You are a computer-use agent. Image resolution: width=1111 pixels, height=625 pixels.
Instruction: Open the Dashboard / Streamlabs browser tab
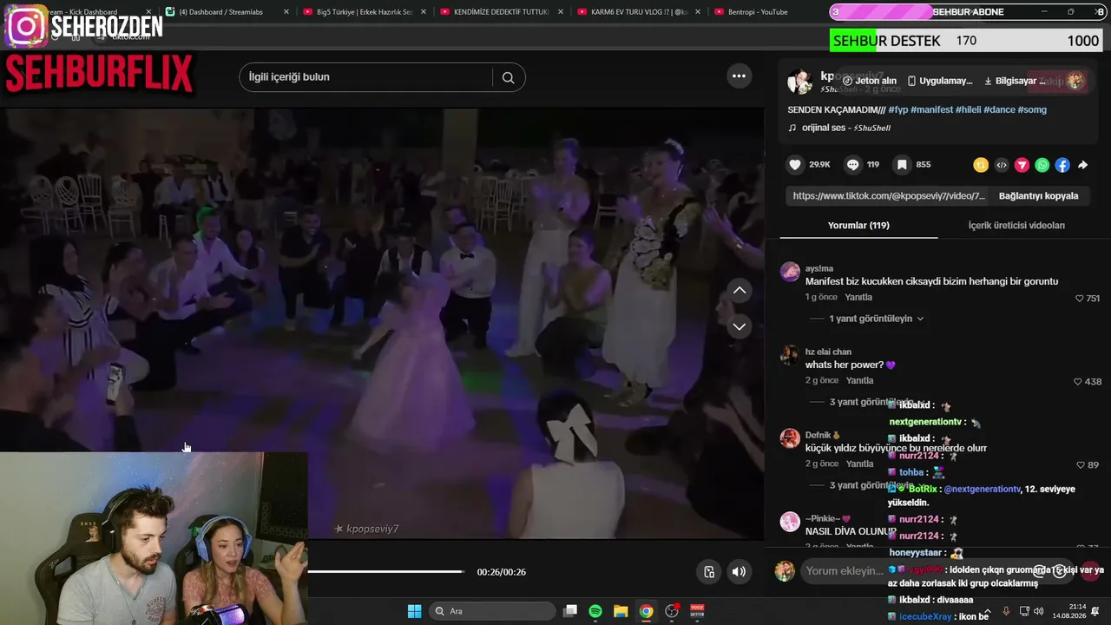[x=224, y=12]
